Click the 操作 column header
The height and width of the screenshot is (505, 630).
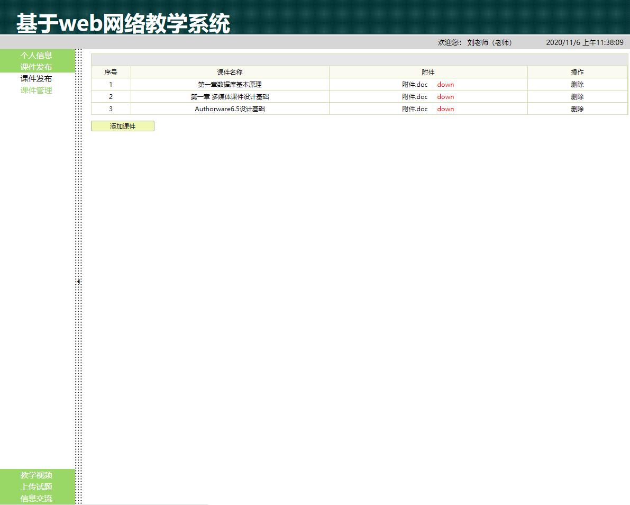pos(577,72)
